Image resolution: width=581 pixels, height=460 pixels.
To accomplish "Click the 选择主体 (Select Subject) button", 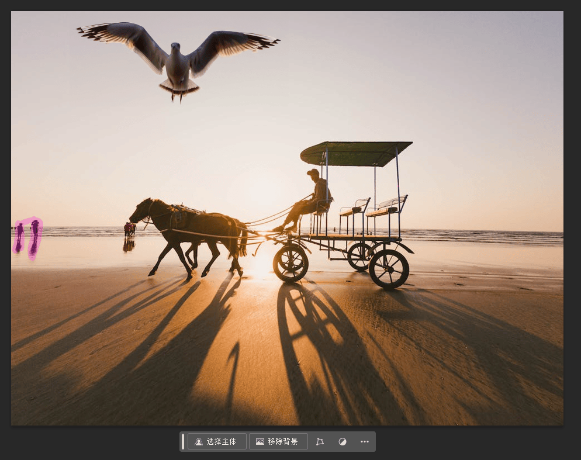I will (x=217, y=441).
